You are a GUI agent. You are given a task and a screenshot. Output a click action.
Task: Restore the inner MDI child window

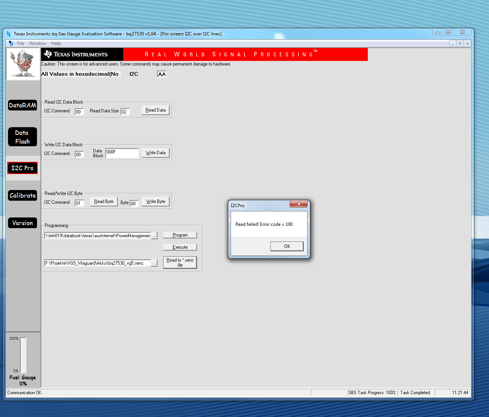(460, 43)
